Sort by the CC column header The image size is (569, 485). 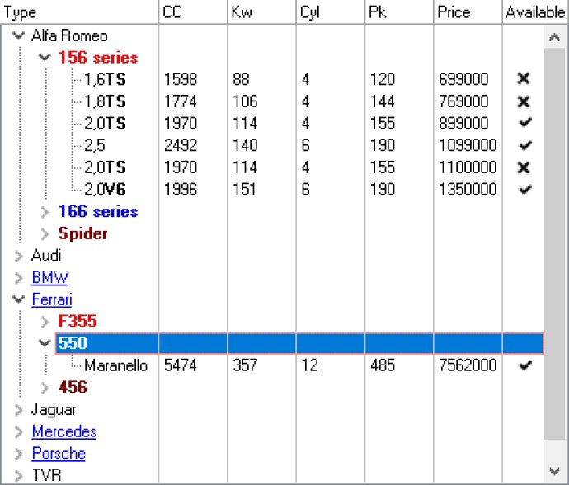pos(193,12)
